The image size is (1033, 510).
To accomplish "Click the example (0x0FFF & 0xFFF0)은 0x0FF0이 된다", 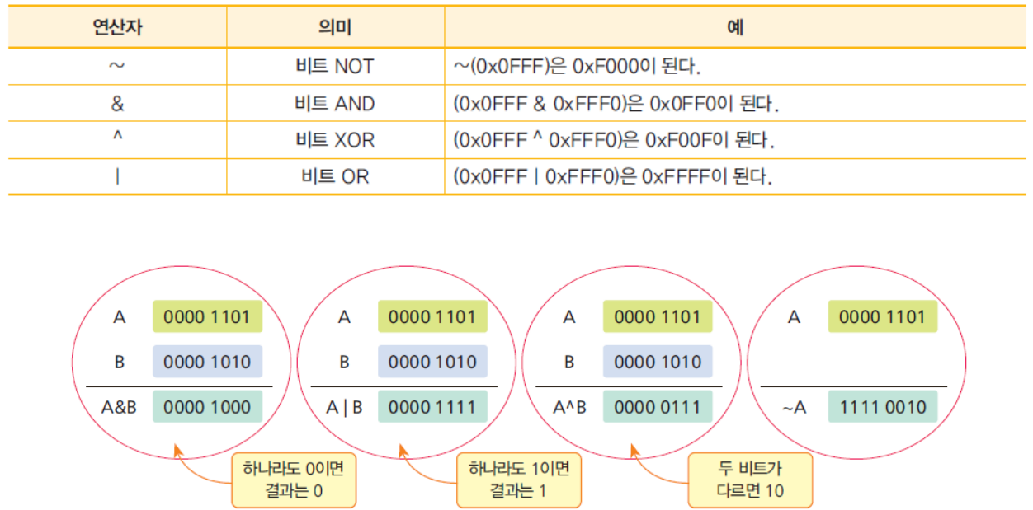I will (x=616, y=103).
